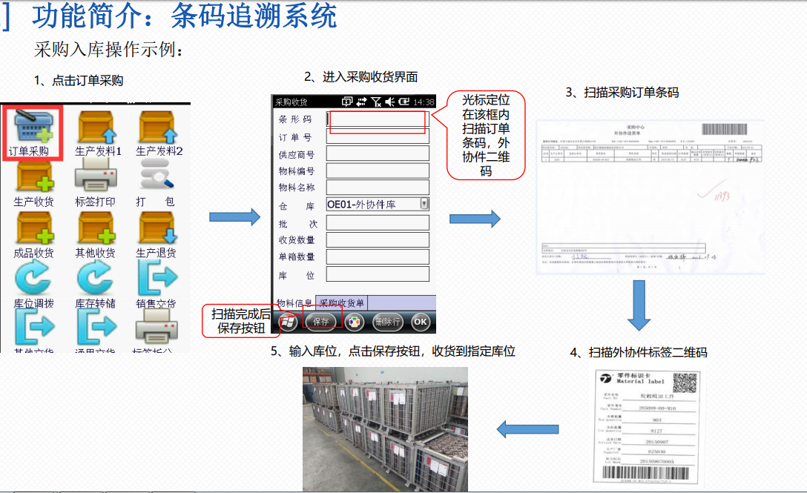Switch to the 物料信息 tab
The width and height of the screenshot is (807, 493).
tap(294, 303)
